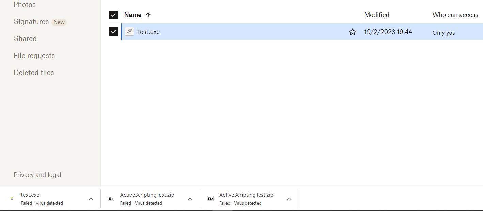Click the sort arrow next to Name
The height and width of the screenshot is (211, 483).
[148, 15]
